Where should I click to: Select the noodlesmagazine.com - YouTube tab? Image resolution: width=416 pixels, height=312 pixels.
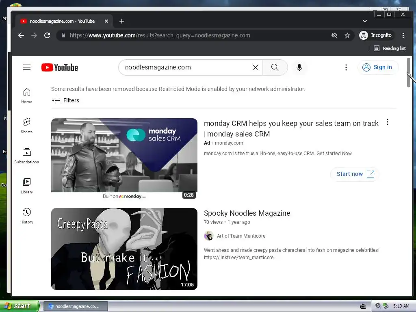point(64,21)
